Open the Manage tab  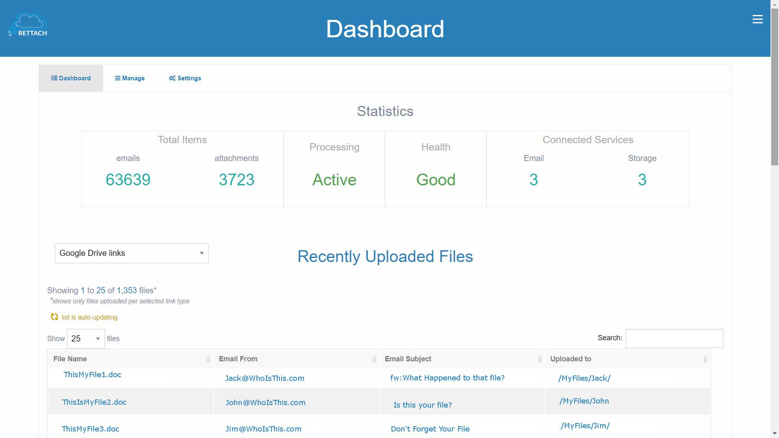point(130,78)
